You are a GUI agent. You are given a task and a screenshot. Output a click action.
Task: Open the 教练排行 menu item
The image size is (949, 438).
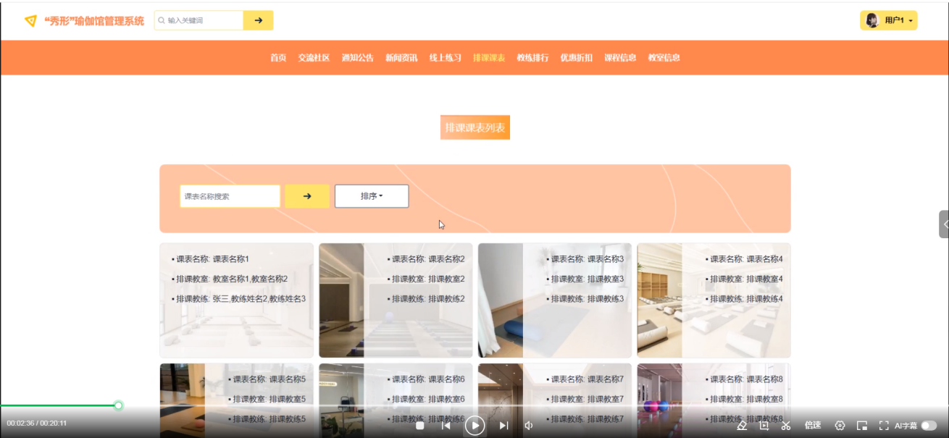point(532,58)
